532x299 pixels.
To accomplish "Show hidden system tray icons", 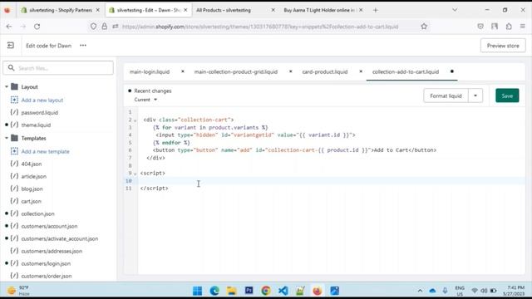I will click(x=420, y=291).
